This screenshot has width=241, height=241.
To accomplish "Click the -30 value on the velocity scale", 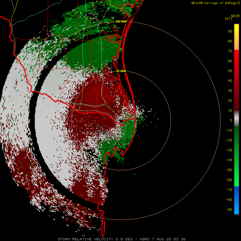I will tap(229, 150).
